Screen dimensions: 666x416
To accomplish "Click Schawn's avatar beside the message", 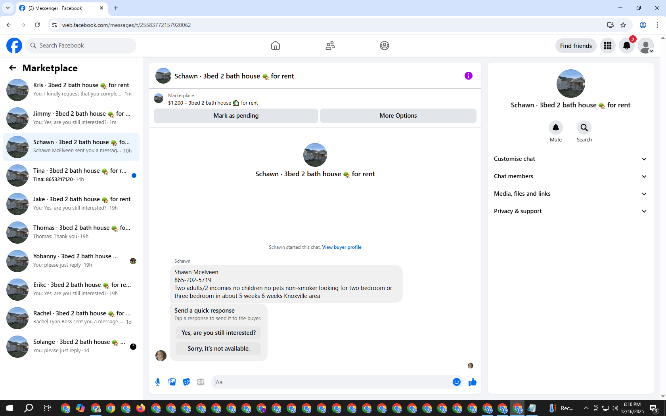I will [161, 356].
